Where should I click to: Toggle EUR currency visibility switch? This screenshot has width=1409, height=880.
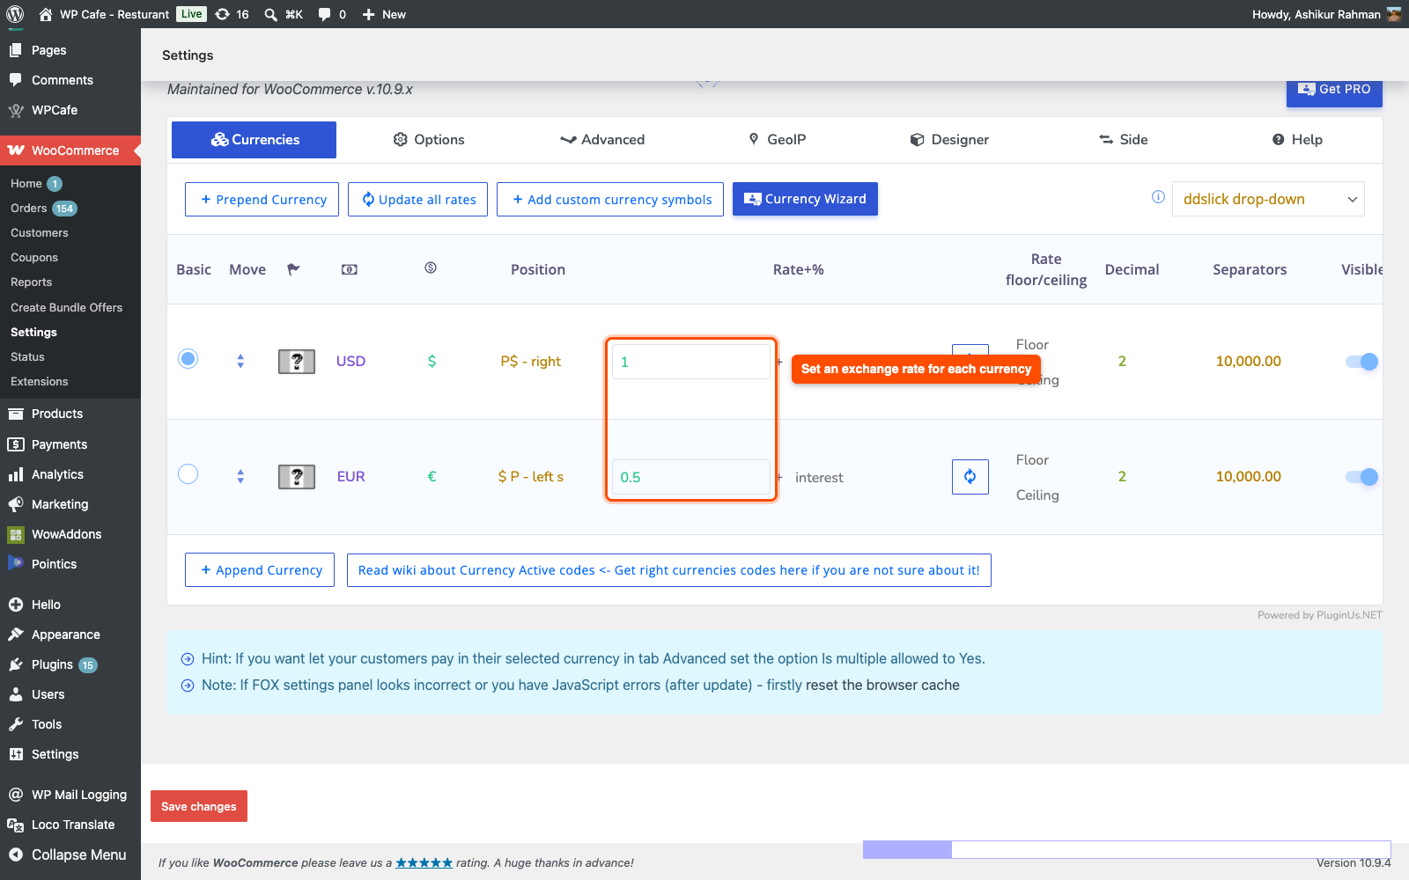click(1361, 477)
